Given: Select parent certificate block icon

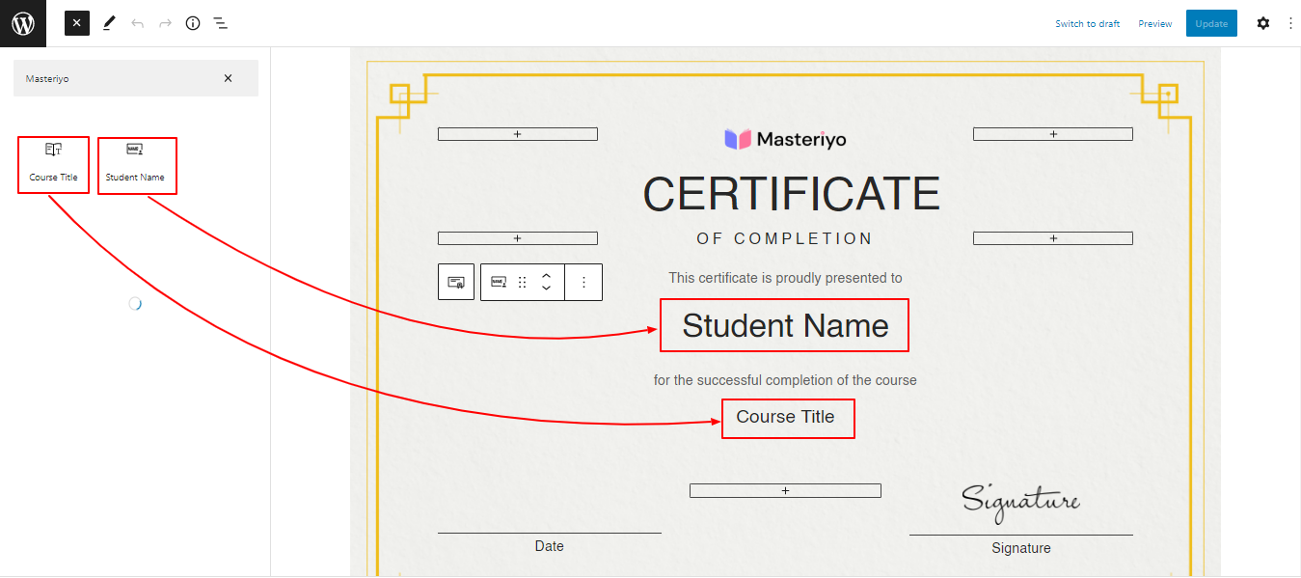Looking at the screenshot, I should (x=456, y=282).
